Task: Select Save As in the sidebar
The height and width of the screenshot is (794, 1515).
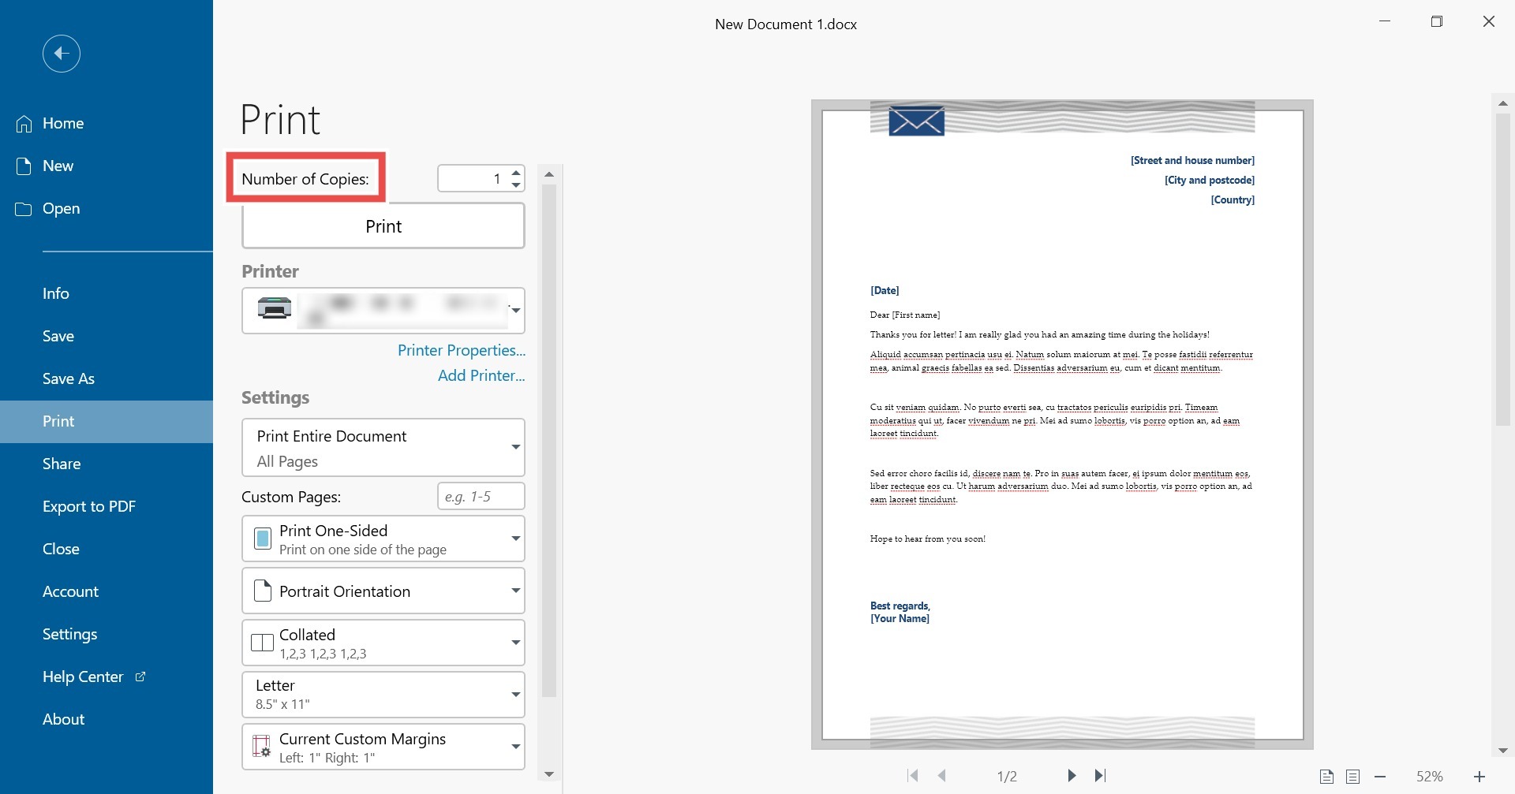Action: pos(69,378)
